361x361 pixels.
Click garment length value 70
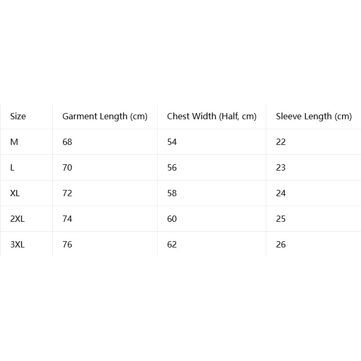[x=67, y=167]
